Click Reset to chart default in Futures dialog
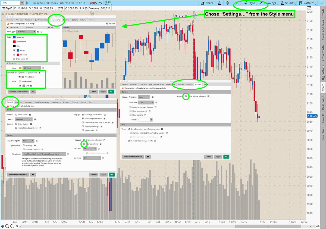326x229 pixels. [x=133, y=157]
